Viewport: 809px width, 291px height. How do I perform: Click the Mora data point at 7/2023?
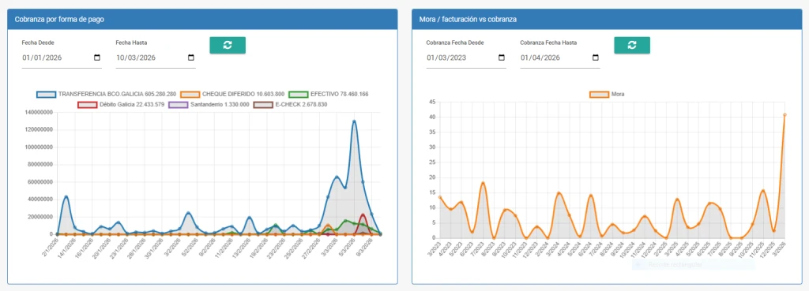[x=483, y=183]
